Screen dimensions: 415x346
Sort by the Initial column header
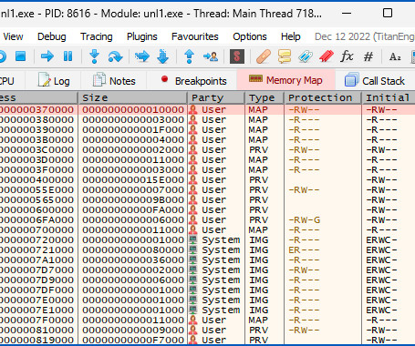389,97
